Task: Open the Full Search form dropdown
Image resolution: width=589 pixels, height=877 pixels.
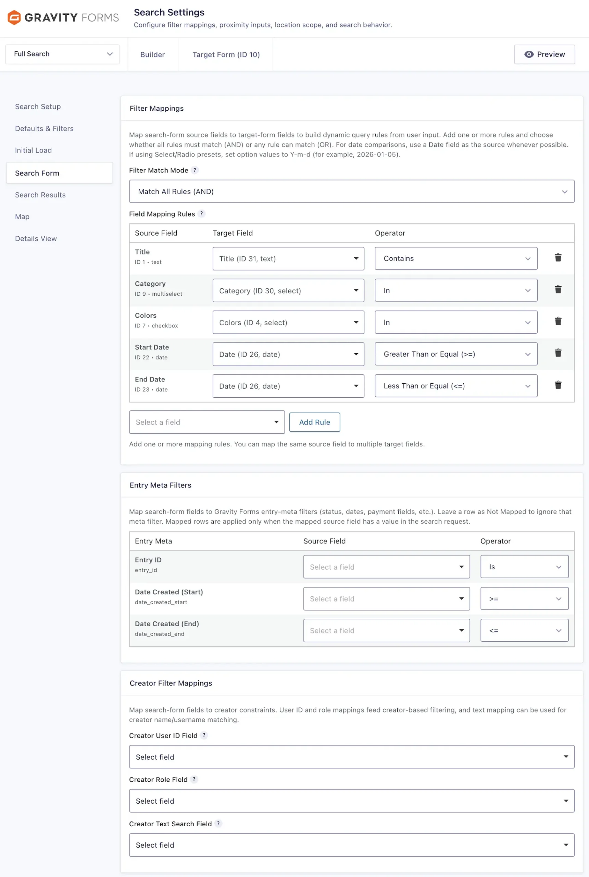Action: tap(63, 54)
